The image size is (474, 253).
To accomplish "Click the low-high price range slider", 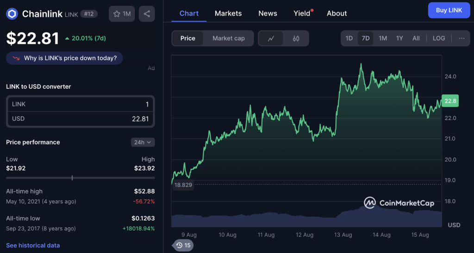I will [80, 178].
